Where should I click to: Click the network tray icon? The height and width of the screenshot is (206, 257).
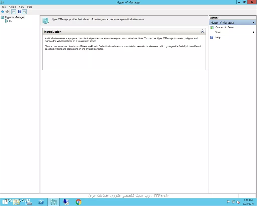pyautogui.click(x=233, y=202)
